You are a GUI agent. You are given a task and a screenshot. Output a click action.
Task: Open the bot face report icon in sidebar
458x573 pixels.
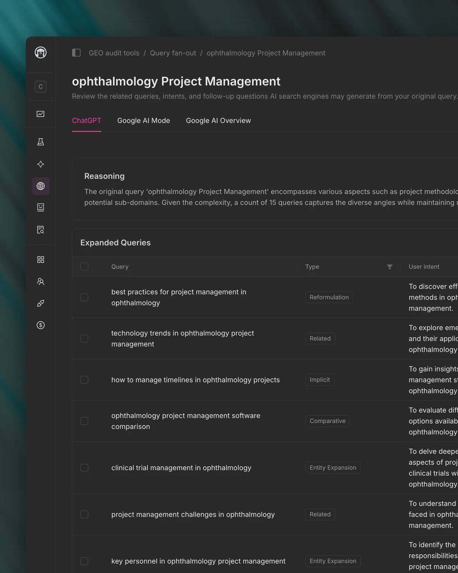[40, 207]
